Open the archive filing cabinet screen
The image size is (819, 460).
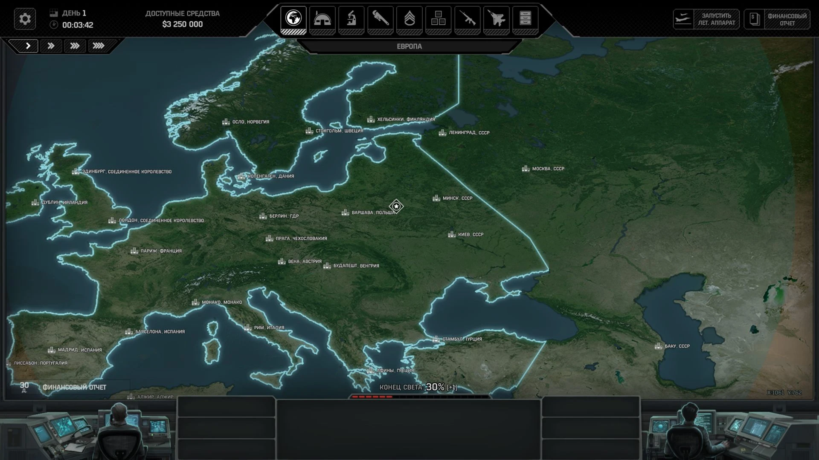point(525,19)
